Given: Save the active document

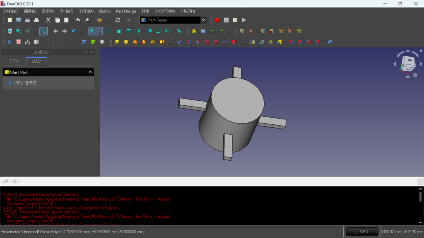Looking at the screenshot, I should click(x=28, y=20).
